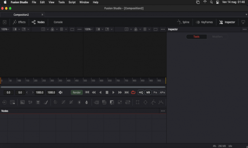Open Nodes panel options (three dots)
The height and width of the screenshot is (148, 248).
point(163,111)
